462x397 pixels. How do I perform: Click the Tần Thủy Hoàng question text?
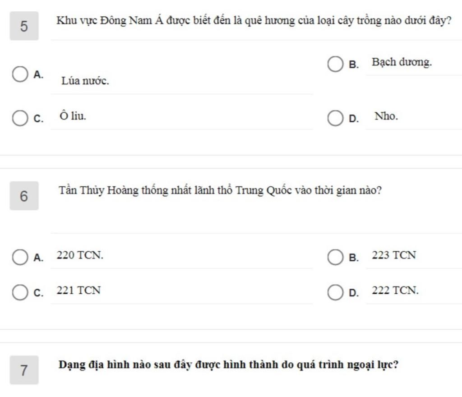tap(220, 190)
